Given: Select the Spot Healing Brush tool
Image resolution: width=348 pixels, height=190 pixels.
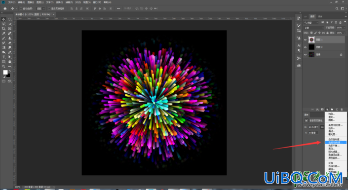Looking at the screenshot, I should (x=9, y=34).
